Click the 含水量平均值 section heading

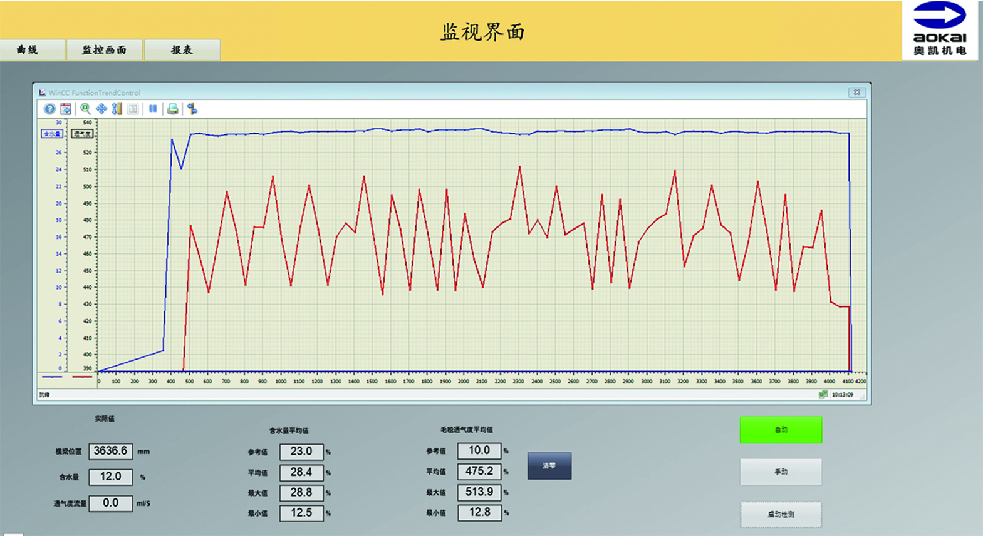pos(289,430)
